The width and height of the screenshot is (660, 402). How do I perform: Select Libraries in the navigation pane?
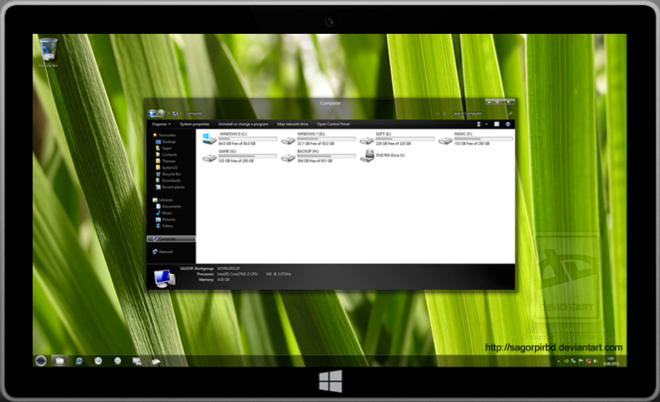tap(163, 200)
